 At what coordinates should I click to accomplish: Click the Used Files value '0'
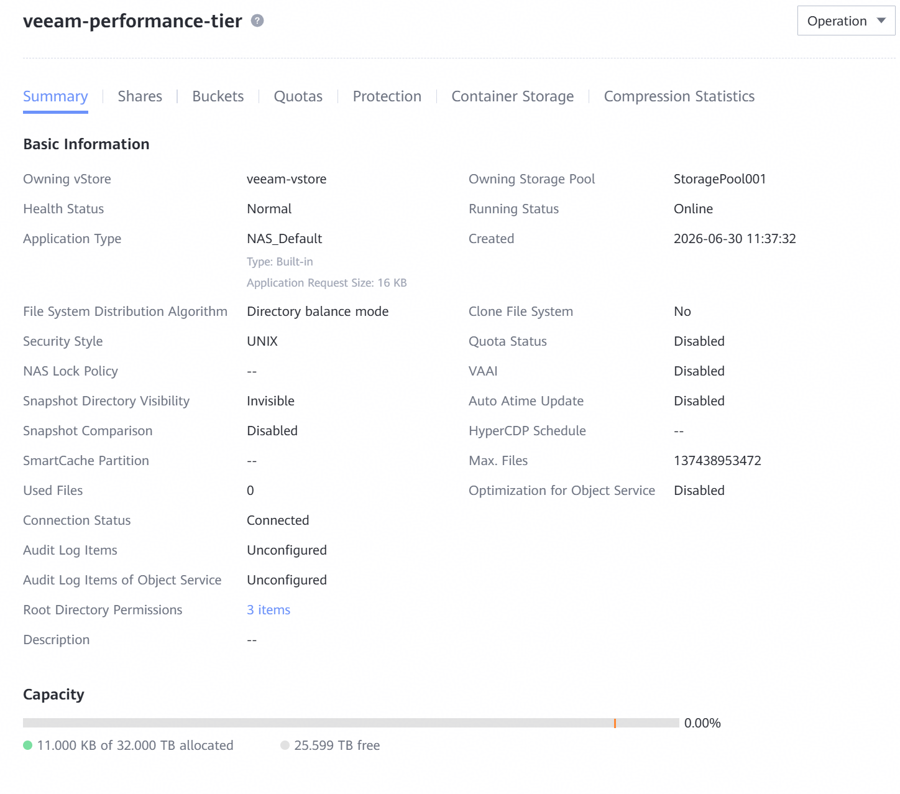coord(250,491)
